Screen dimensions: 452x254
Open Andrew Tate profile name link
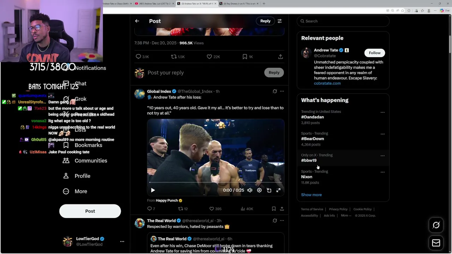(x=326, y=50)
